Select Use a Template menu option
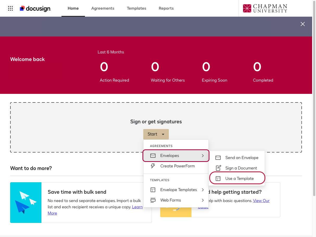The width and height of the screenshot is (316, 237). (x=239, y=179)
